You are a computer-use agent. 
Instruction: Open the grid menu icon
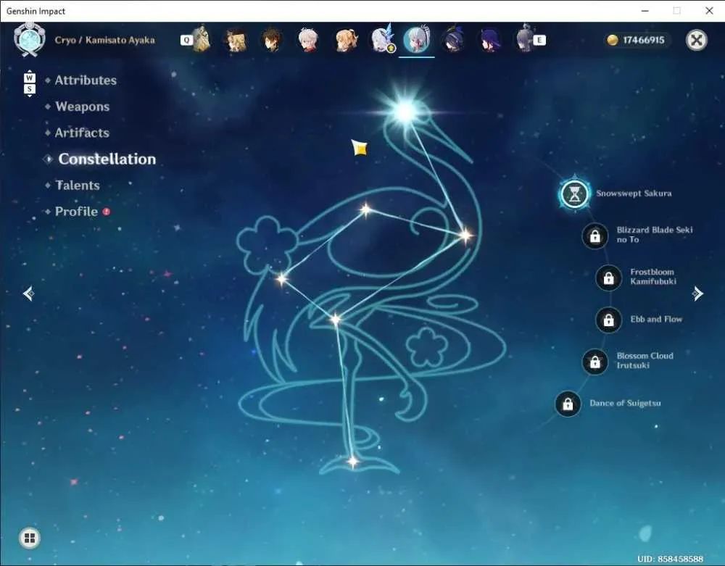(x=30, y=538)
